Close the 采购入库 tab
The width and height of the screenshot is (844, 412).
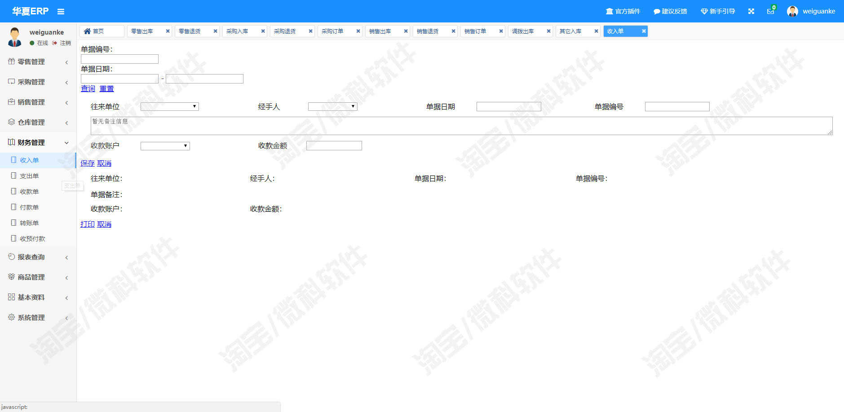tap(263, 31)
